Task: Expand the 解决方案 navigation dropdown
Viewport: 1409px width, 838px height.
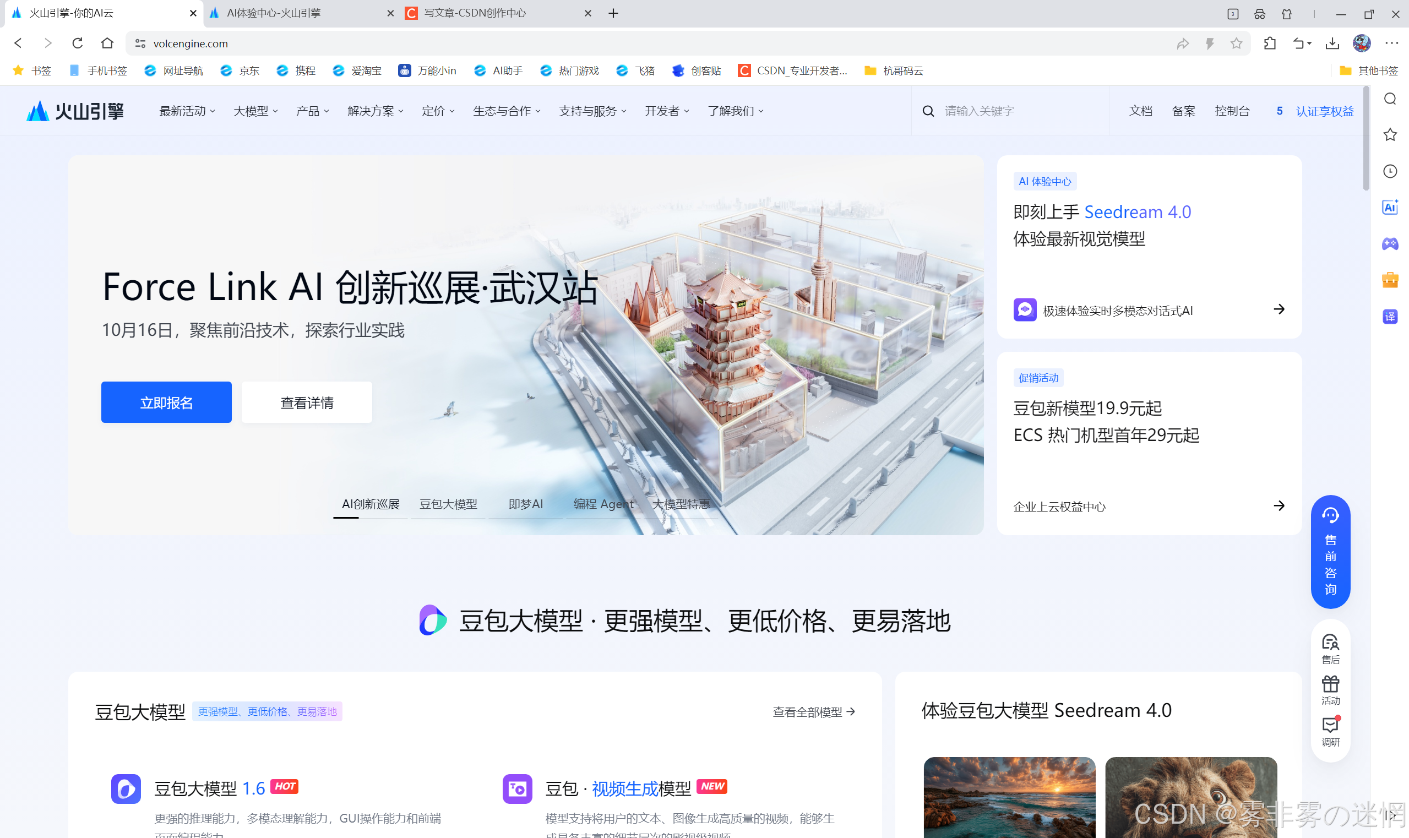Action: [375, 111]
